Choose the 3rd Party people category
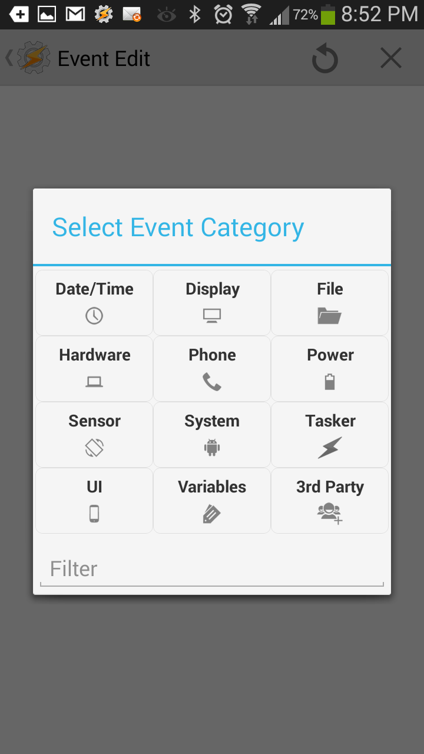The height and width of the screenshot is (754, 424). [330, 501]
